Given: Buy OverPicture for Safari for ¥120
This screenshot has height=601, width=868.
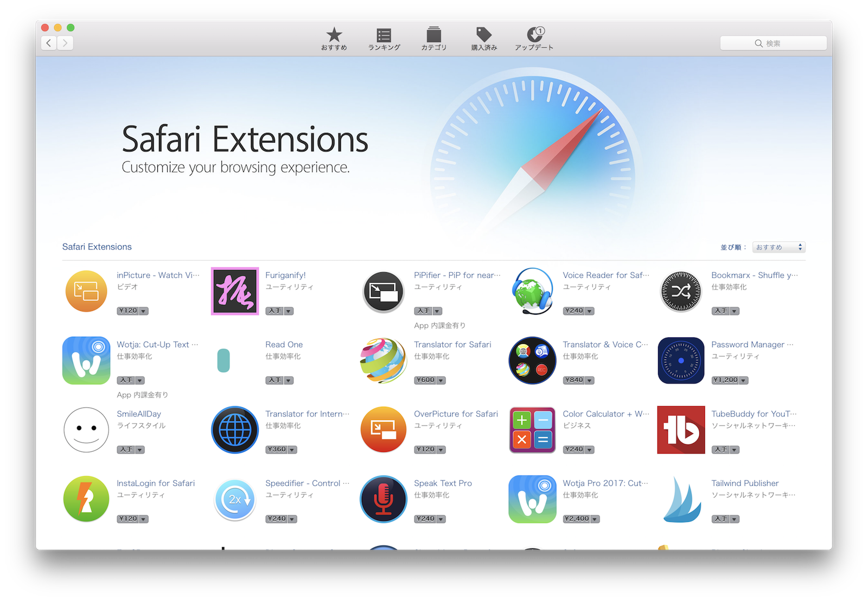Looking at the screenshot, I should [425, 450].
